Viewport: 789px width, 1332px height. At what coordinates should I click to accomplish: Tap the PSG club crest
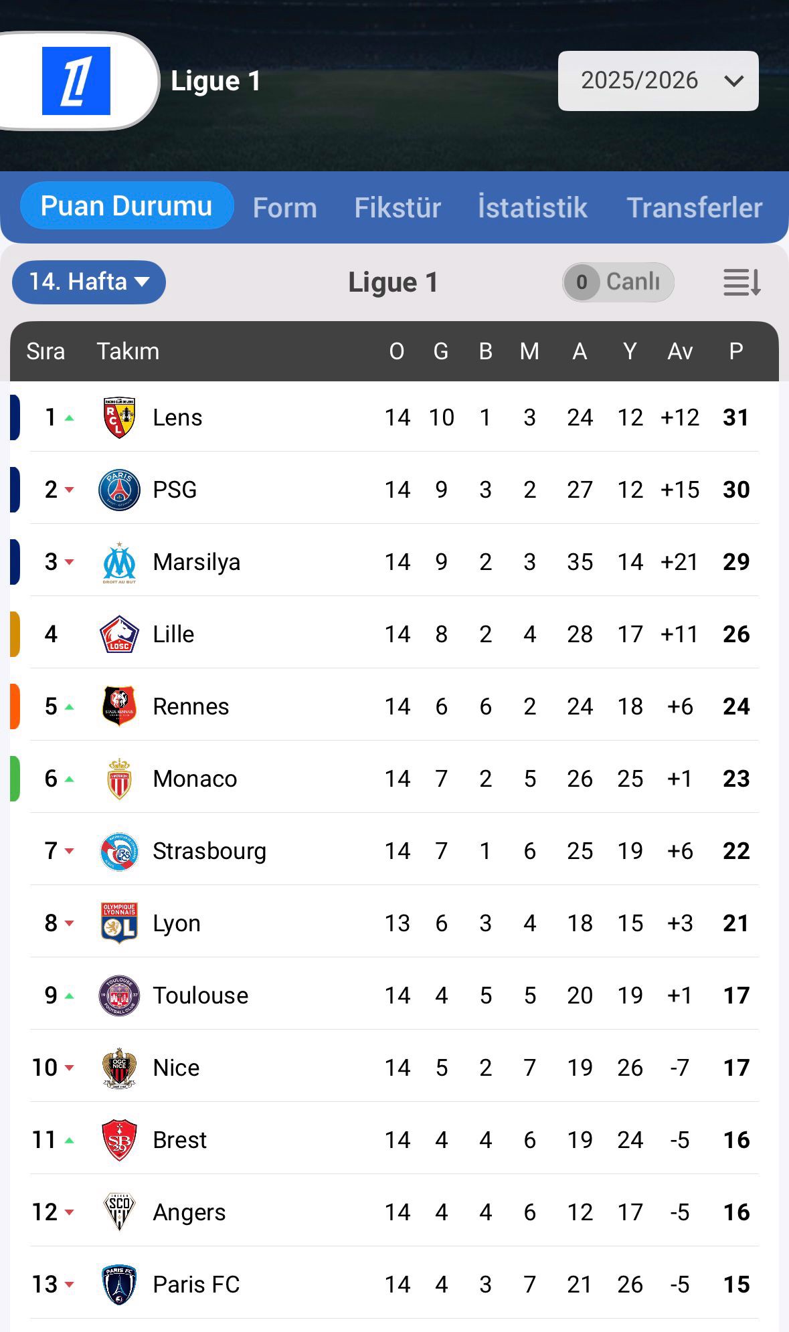click(119, 490)
